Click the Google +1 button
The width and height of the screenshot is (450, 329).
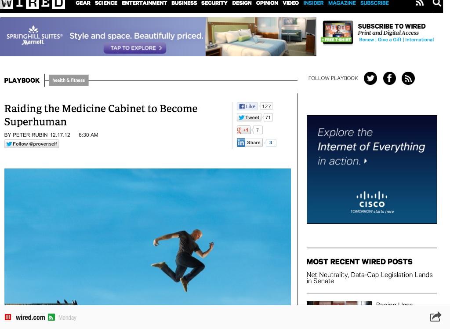click(x=243, y=130)
